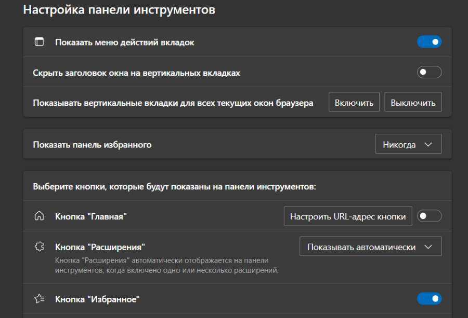Disable the Показать меню действий вкладок toggle

pos(429,42)
